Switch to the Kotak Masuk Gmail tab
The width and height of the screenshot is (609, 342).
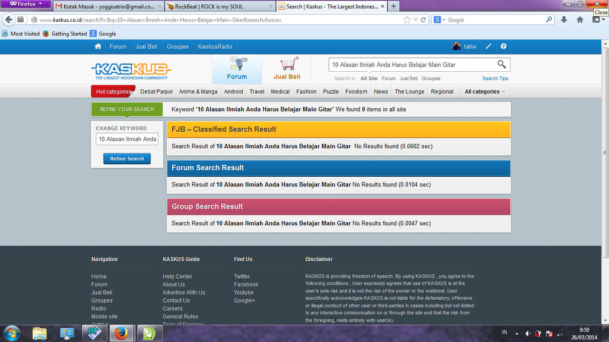(108, 7)
